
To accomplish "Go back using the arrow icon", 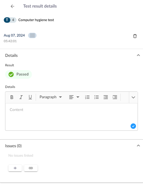I will [12, 6].
